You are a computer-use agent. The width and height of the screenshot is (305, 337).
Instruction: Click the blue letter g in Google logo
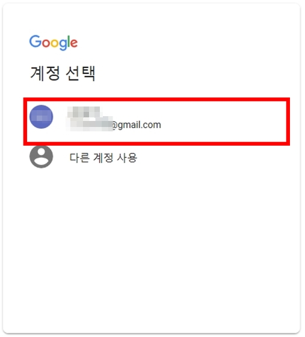point(63,45)
